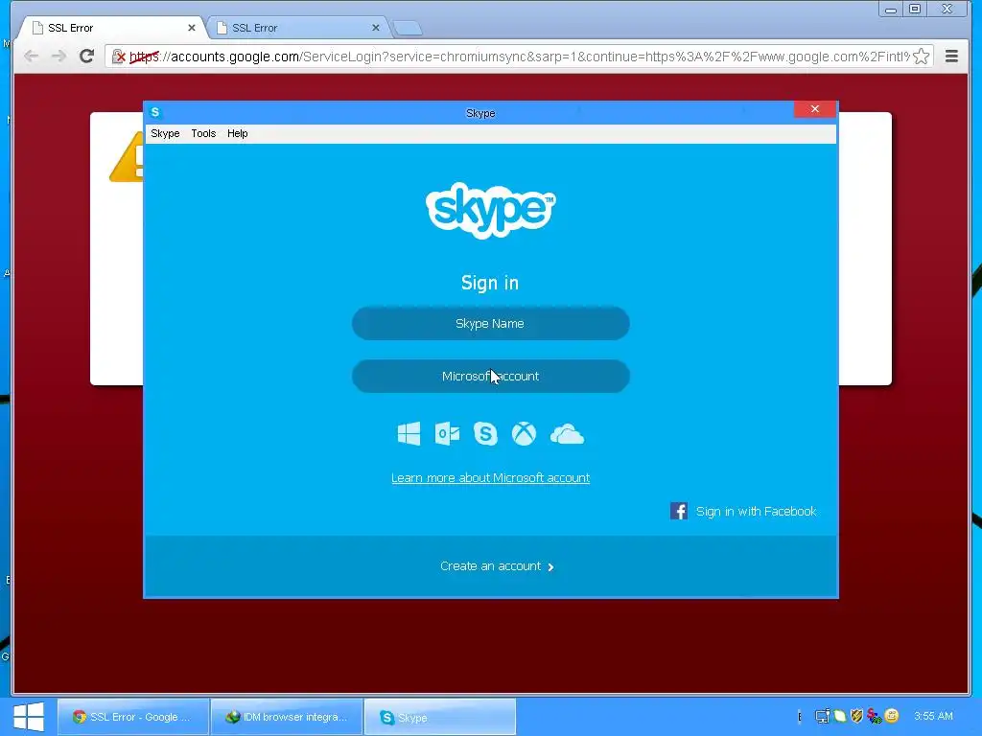Click the white leaf-shaped tray icon
This screenshot has width=982, height=736.
pyautogui.click(x=840, y=716)
